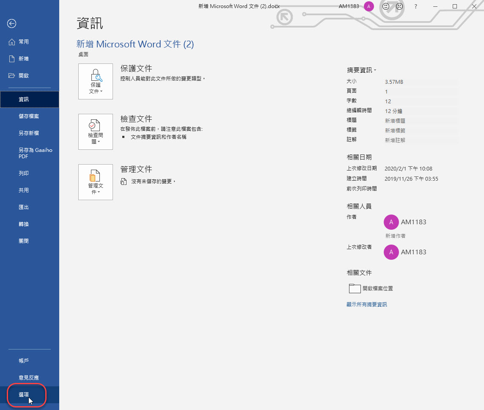The height and width of the screenshot is (410, 484).
Task: Click the author AM1183 avatar
Action: [391, 222]
